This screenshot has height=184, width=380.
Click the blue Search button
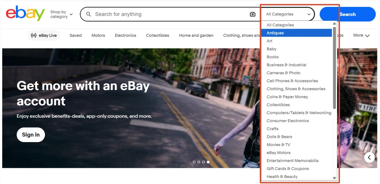[x=347, y=14]
